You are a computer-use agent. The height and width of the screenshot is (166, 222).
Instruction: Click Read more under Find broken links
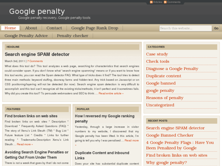[25, 144]
